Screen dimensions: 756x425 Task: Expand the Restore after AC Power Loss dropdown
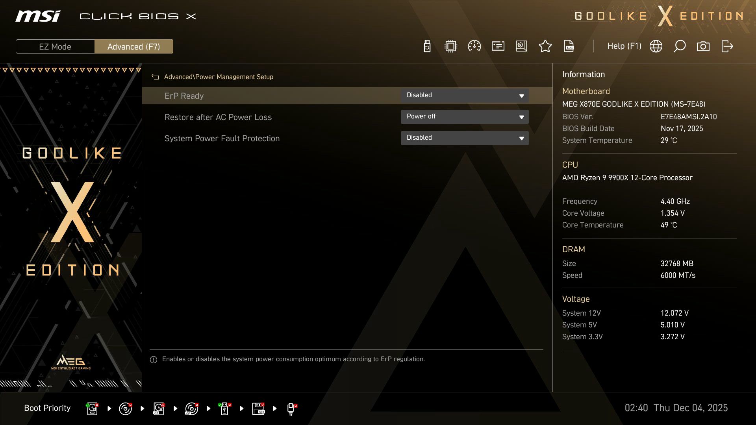(x=521, y=116)
